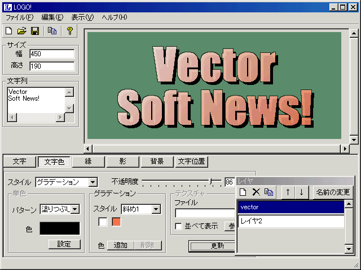
Task: Click the 設定 button
Action: (x=64, y=244)
